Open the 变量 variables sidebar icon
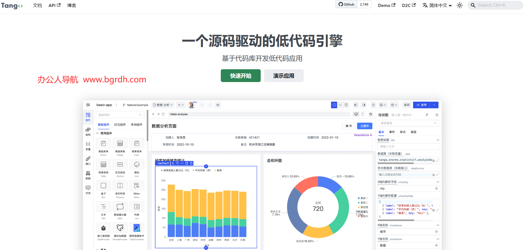The image size is (525, 250). (x=88, y=146)
